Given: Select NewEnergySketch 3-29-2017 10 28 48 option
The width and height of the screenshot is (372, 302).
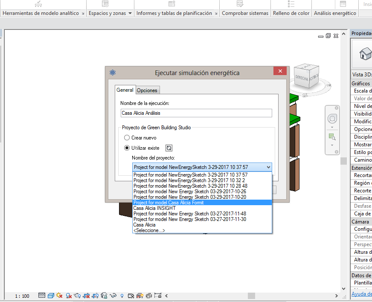Looking at the screenshot, I should [202, 186].
